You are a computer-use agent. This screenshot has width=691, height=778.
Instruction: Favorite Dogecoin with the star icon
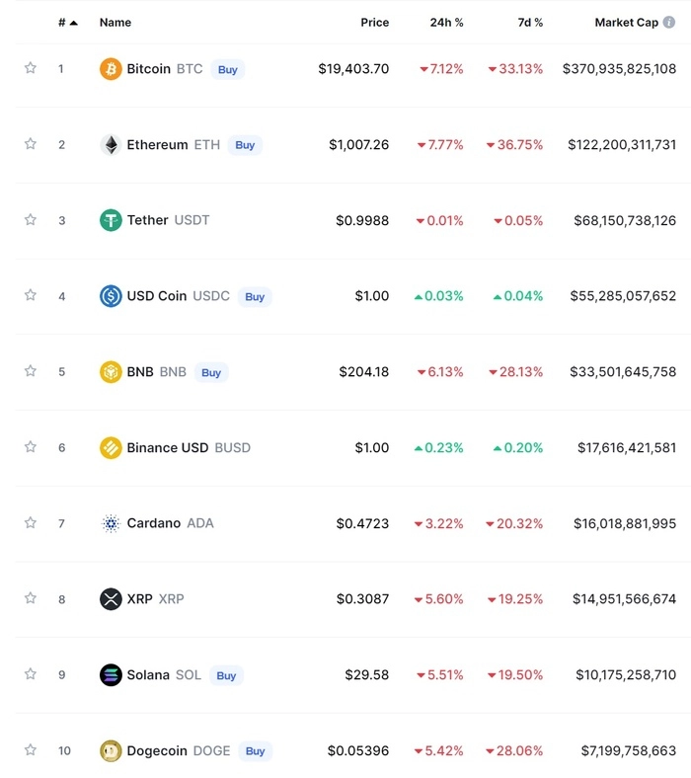(31, 750)
